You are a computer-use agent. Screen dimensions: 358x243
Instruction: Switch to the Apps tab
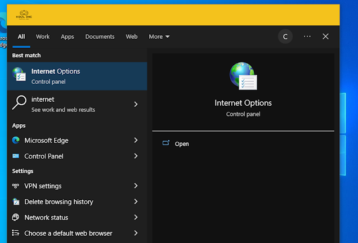68,37
